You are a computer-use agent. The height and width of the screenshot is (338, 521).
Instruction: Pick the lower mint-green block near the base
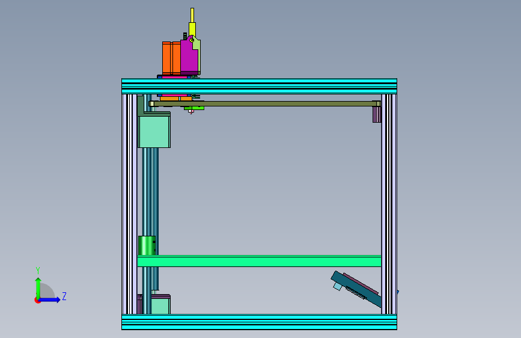point(161,306)
